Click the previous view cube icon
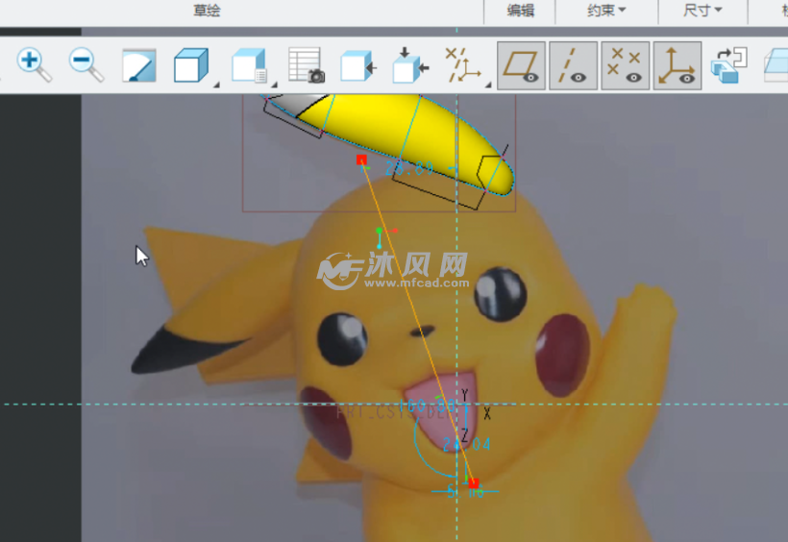This screenshot has width=788, height=542. (358, 66)
